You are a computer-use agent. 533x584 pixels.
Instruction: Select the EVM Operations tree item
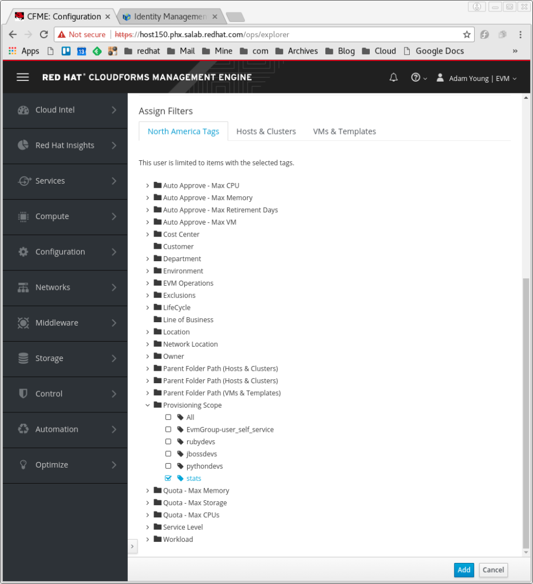[188, 283]
